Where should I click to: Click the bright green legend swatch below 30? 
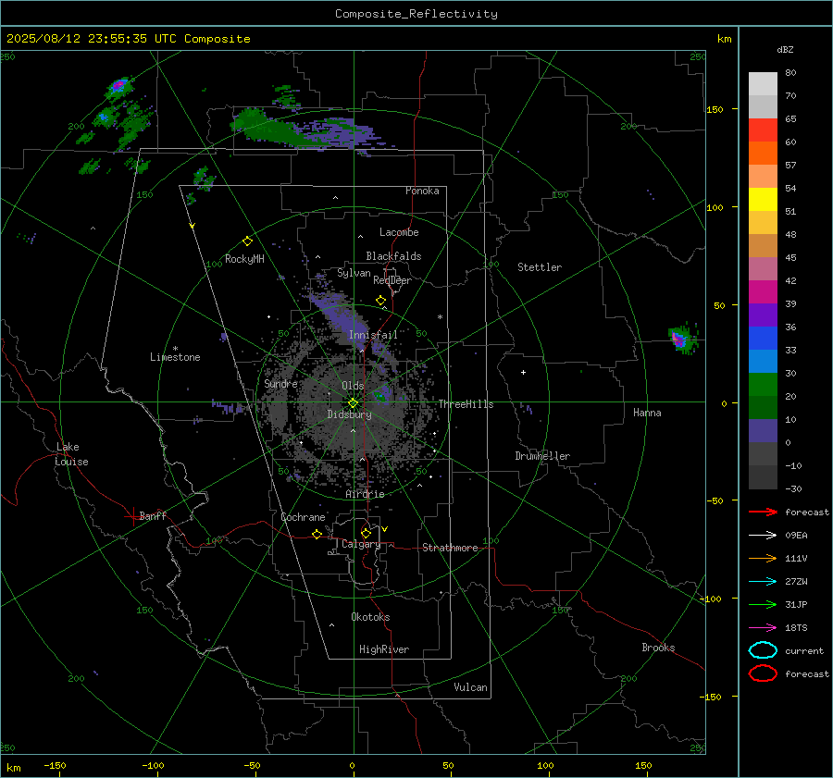click(763, 384)
